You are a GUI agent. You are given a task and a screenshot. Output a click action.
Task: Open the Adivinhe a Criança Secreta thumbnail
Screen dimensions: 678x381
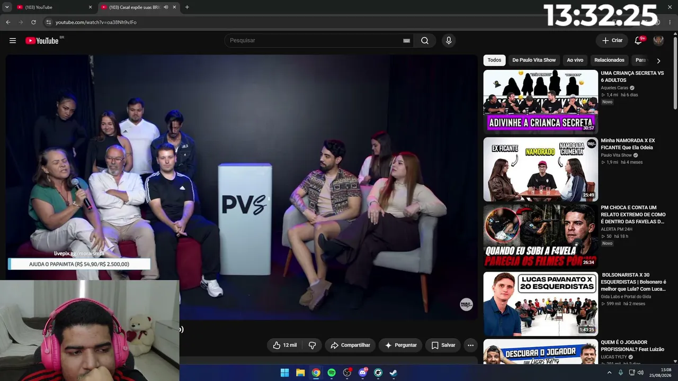point(540,102)
